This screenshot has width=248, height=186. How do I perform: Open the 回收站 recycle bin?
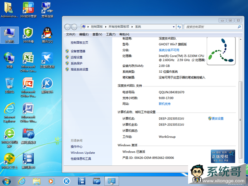[10, 86]
